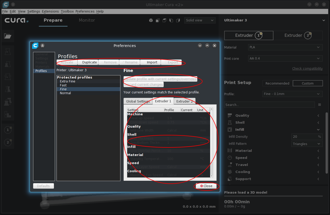Viewport: 330px width, 215px height.
Task: Collapse the Infill settings category
Action: click(318, 129)
